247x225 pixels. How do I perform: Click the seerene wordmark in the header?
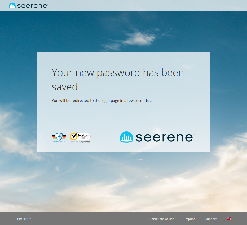[32, 6]
